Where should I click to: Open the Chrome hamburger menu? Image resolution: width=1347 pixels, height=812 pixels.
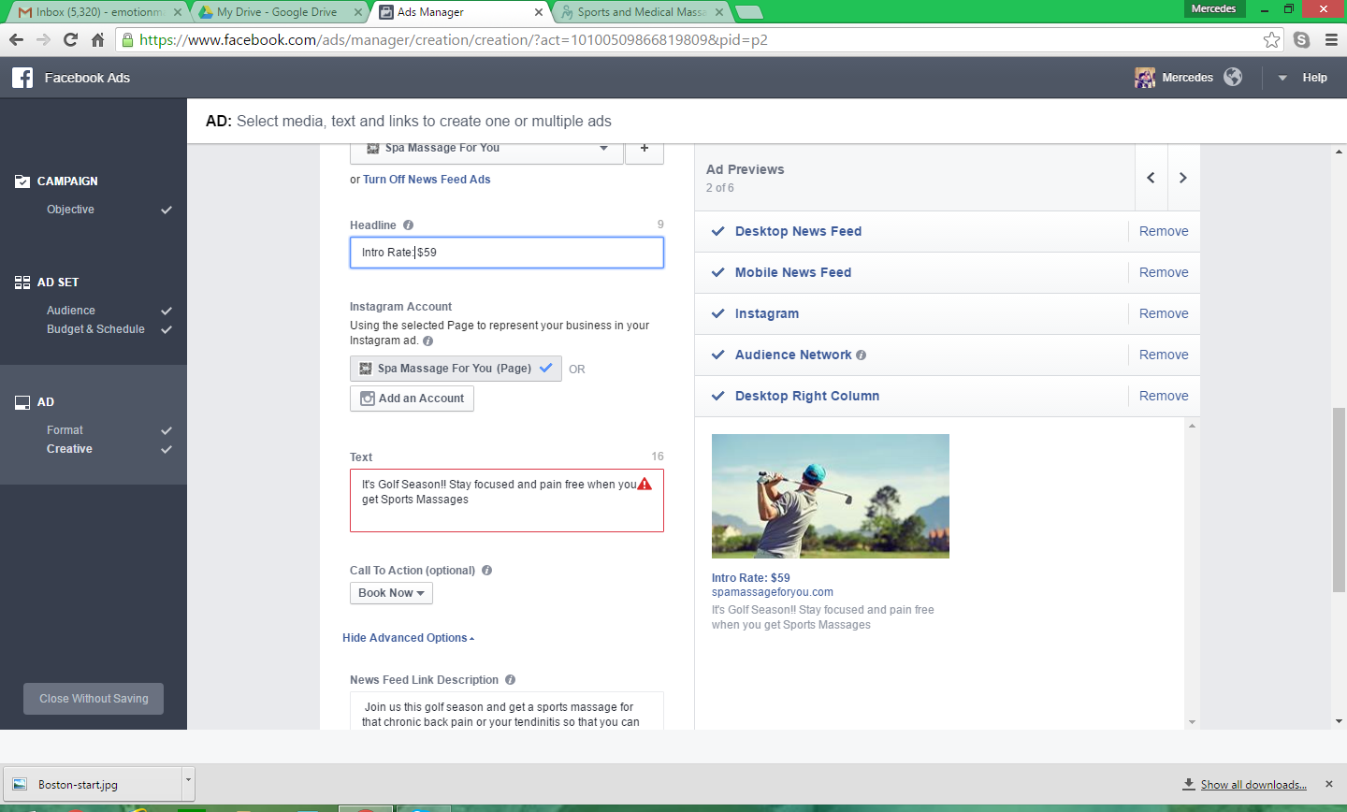[1331, 39]
